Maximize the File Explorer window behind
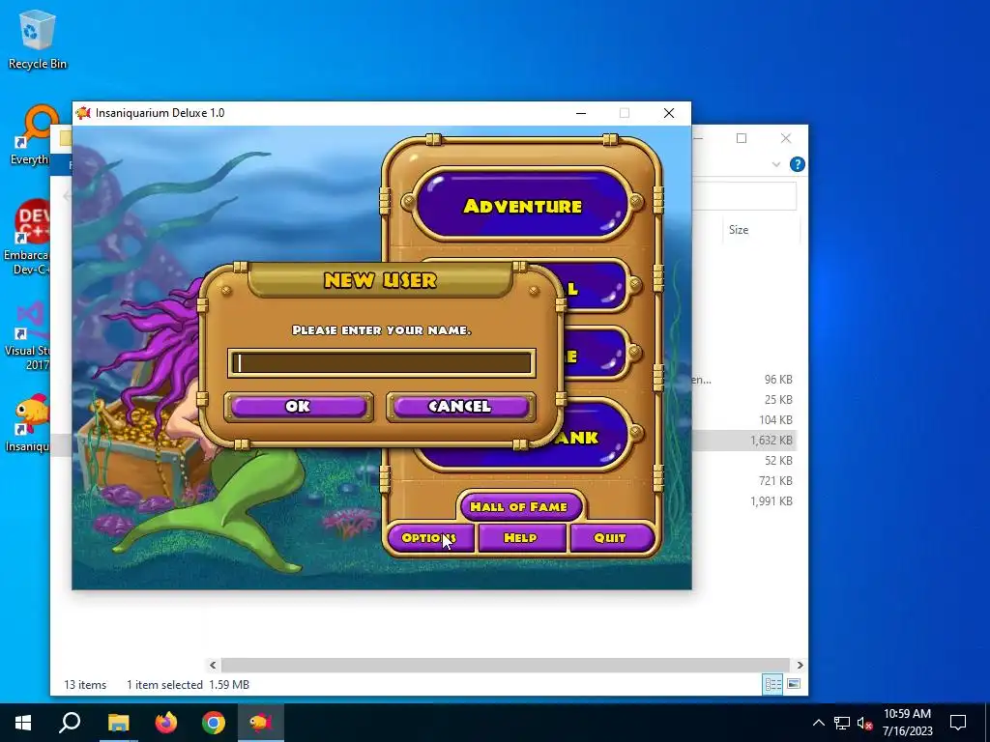Viewport: 990px width, 742px height. 742,138
